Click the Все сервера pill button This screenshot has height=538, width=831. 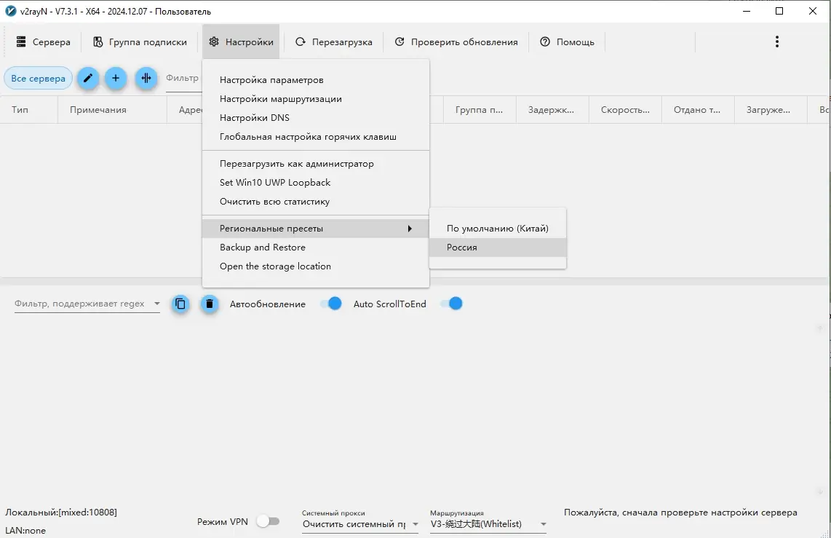tap(38, 78)
